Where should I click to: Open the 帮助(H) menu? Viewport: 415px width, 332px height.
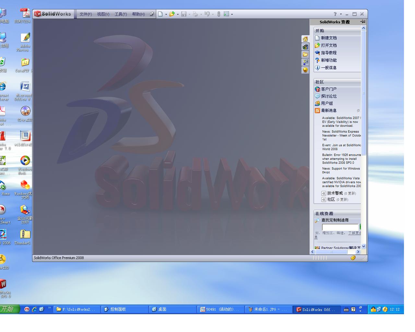tap(138, 14)
